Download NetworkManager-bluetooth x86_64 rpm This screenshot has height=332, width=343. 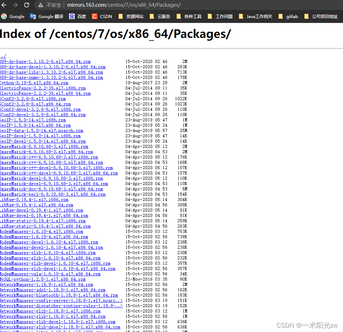click(x=59, y=295)
